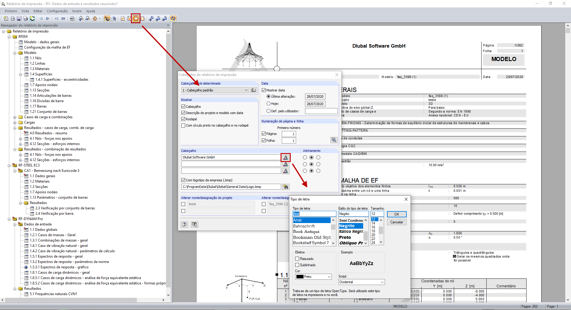
Task: Click the zoom out magnifier icon
Action: coord(88,18)
